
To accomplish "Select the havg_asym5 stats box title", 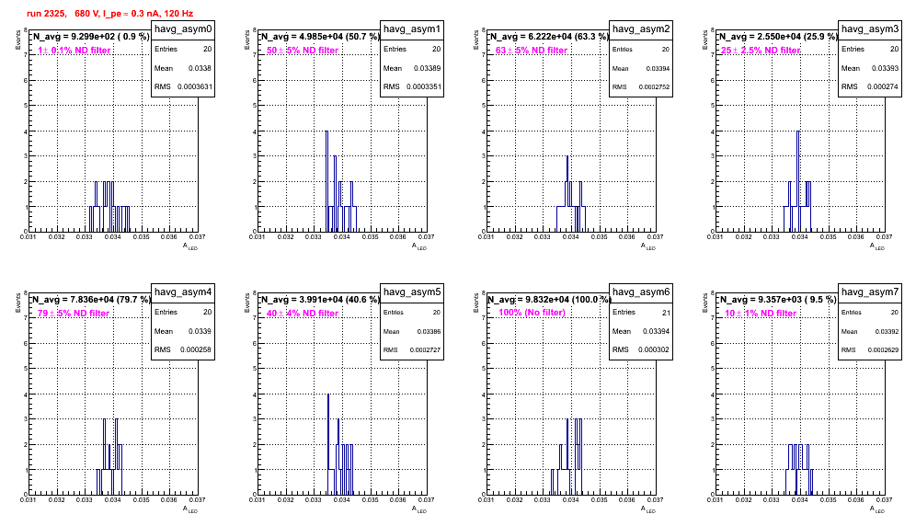I will pyautogui.click(x=412, y=292).
